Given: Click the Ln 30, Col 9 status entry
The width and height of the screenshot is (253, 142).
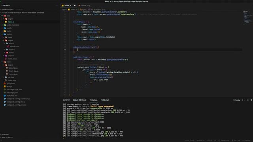Looking at the screenshot, I should [x=189, y=140].
